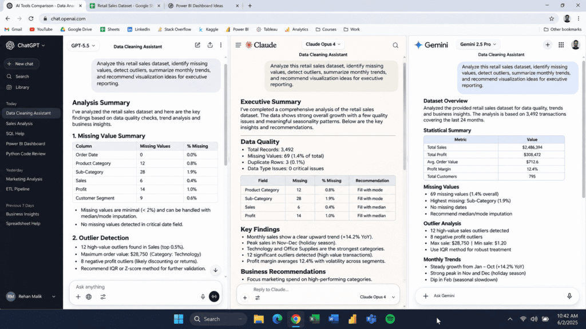
Task: Open File Explorer from the taskbar
Action: pyautogui.click(x=259, y=319)
